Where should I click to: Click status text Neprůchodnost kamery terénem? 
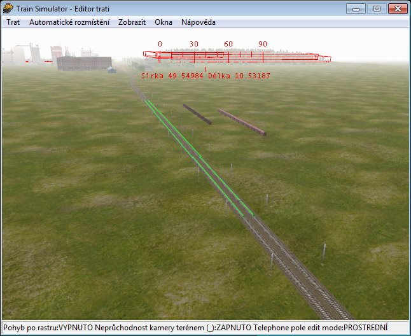[x=150, y=328]
